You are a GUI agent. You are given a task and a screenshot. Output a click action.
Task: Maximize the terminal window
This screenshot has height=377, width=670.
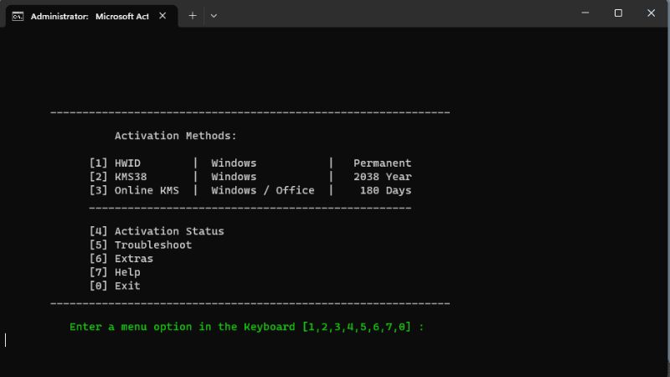point(618,13)
